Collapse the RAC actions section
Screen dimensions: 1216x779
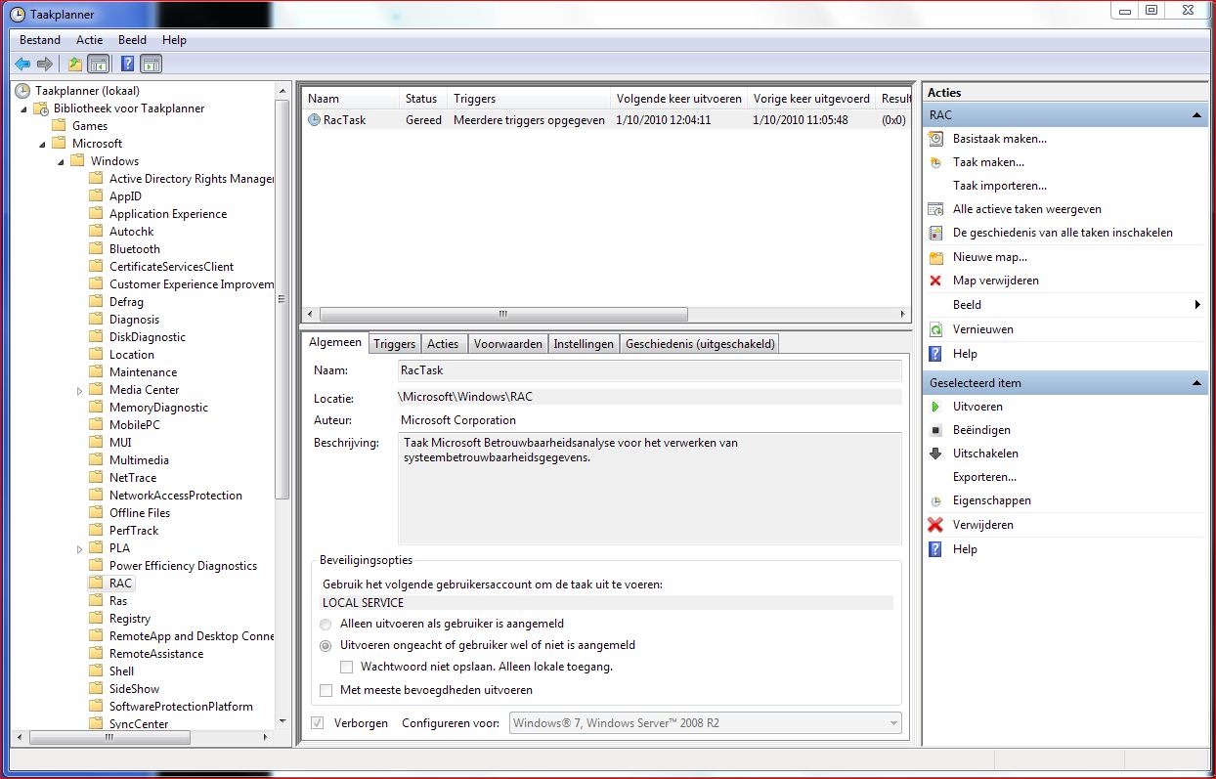[1197, 115]
